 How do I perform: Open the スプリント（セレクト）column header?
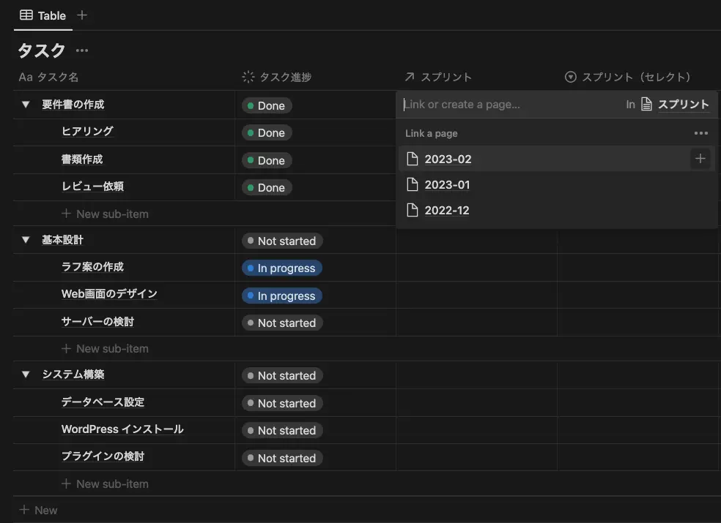point(629,77)
